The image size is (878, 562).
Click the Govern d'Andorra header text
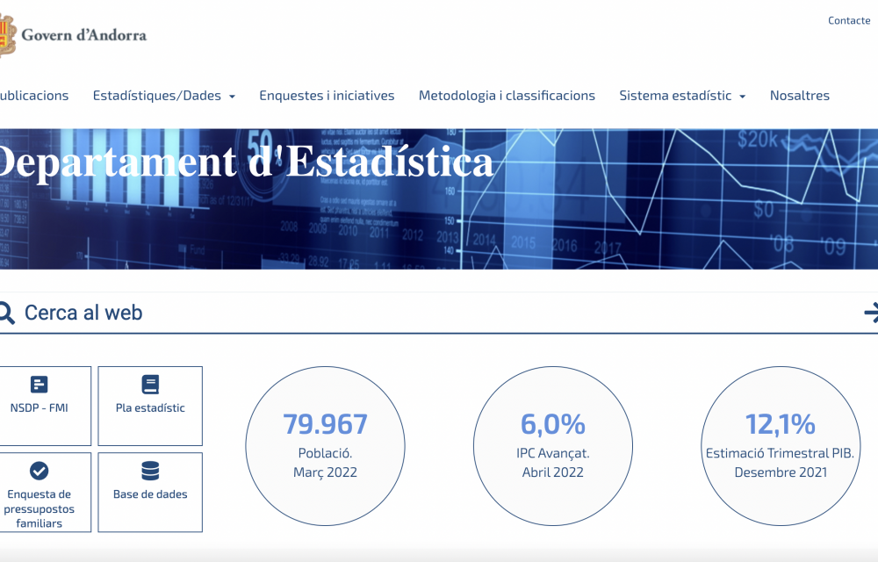tap(83, 35)
